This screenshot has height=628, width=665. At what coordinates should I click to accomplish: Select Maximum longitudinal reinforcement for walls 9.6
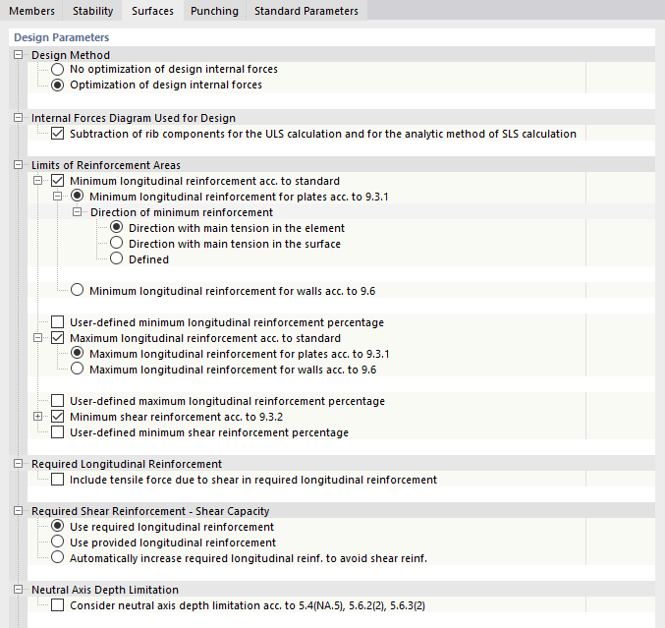click(78, 370)
